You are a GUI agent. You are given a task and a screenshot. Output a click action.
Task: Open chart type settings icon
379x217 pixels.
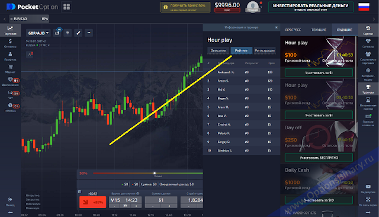coord(57,33)
